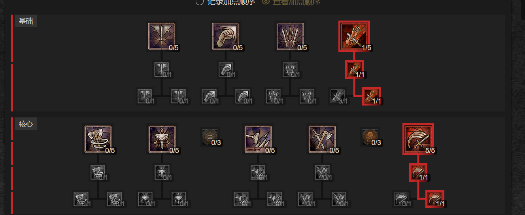Click the red gauntlet skill showing 1/5
Screen dimensions: 525x215
click(x=354, y=36)
